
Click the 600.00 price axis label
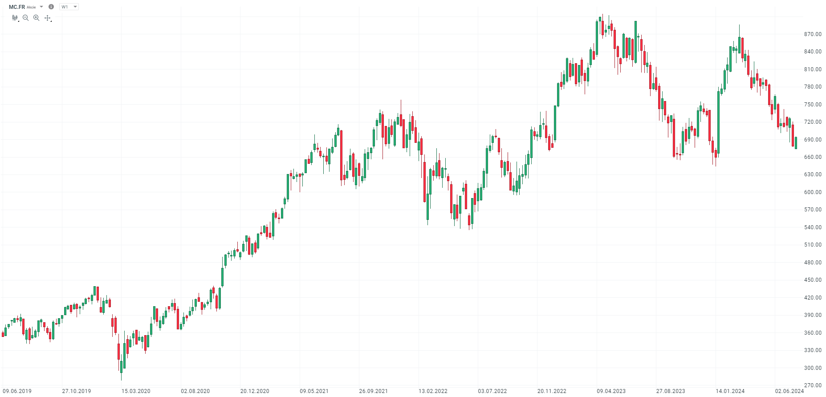(813, 192)
